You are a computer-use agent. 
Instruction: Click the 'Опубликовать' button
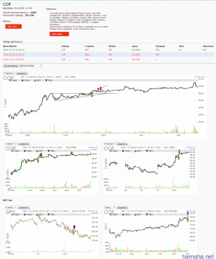(11, 66)
